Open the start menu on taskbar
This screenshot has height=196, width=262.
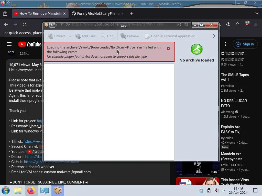[x=6, y=190]
